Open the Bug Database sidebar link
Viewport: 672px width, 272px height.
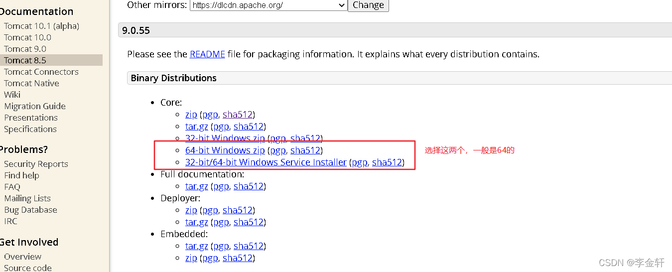tap(30, 210)
